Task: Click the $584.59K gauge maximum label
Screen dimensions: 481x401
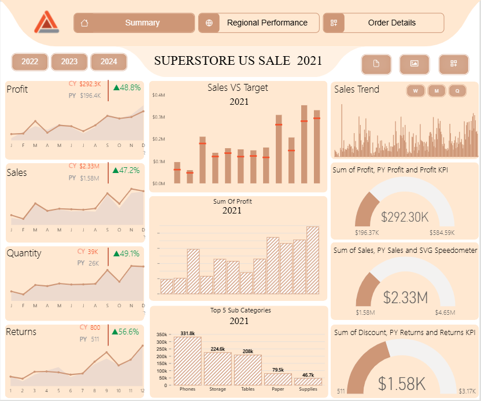Action: [442, 233]
